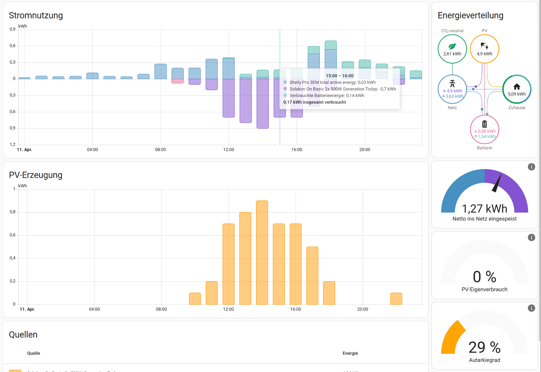
Task: Click the orange Quellen source color swatch
Action: click(15, 371)
